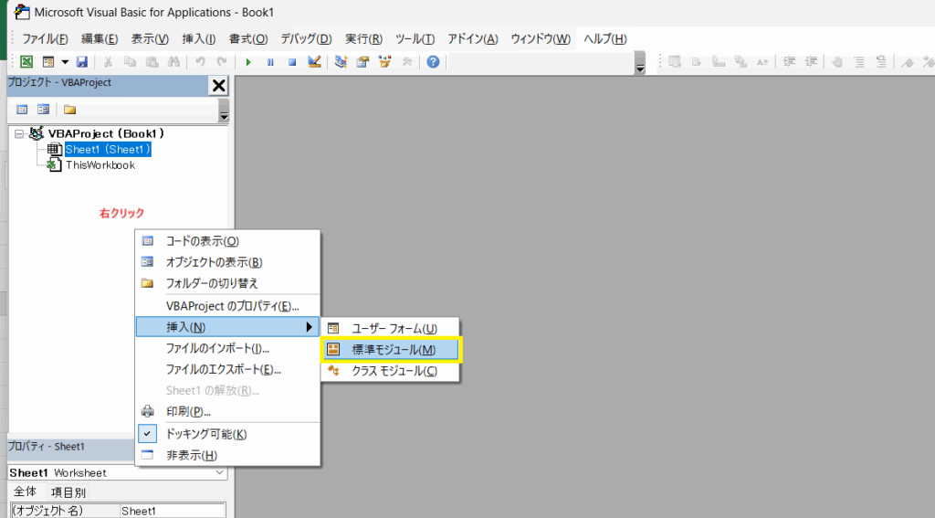Open the insert object dropdown arrow in toolbar
935x518 pixels.
pos(65,61)
